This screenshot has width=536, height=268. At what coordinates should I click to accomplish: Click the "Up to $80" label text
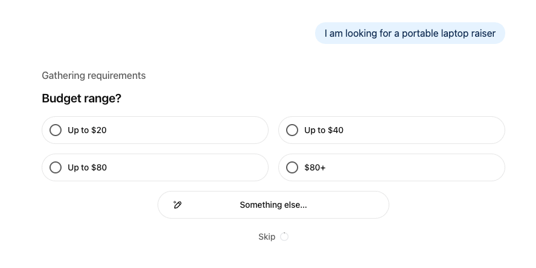click(87, 167)
